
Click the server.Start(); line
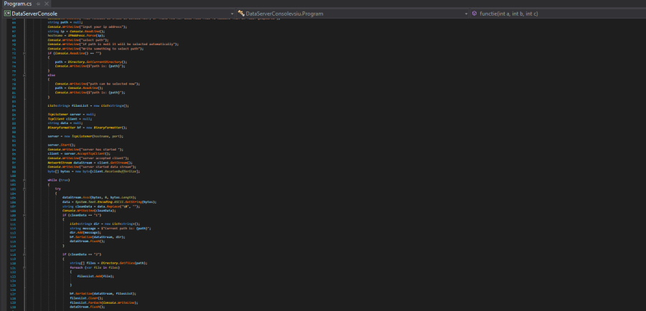coord(62,145)
